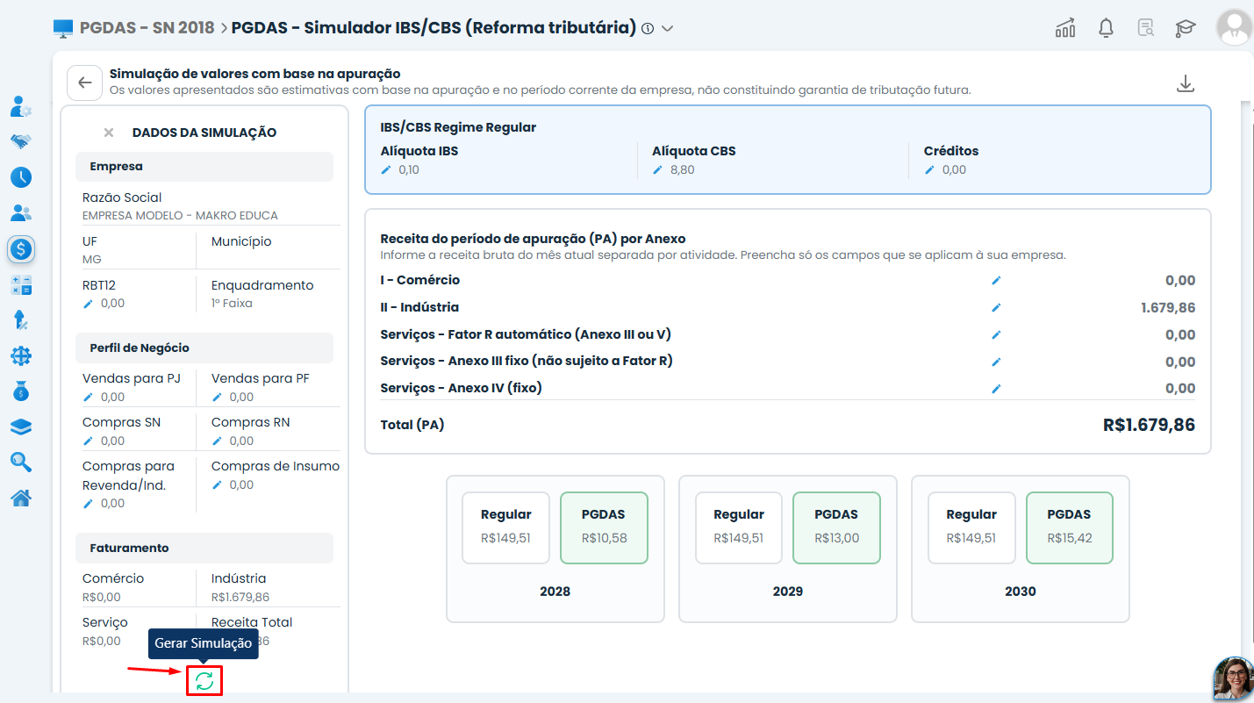Select the Regular card for 2029

tap(739, 527)
